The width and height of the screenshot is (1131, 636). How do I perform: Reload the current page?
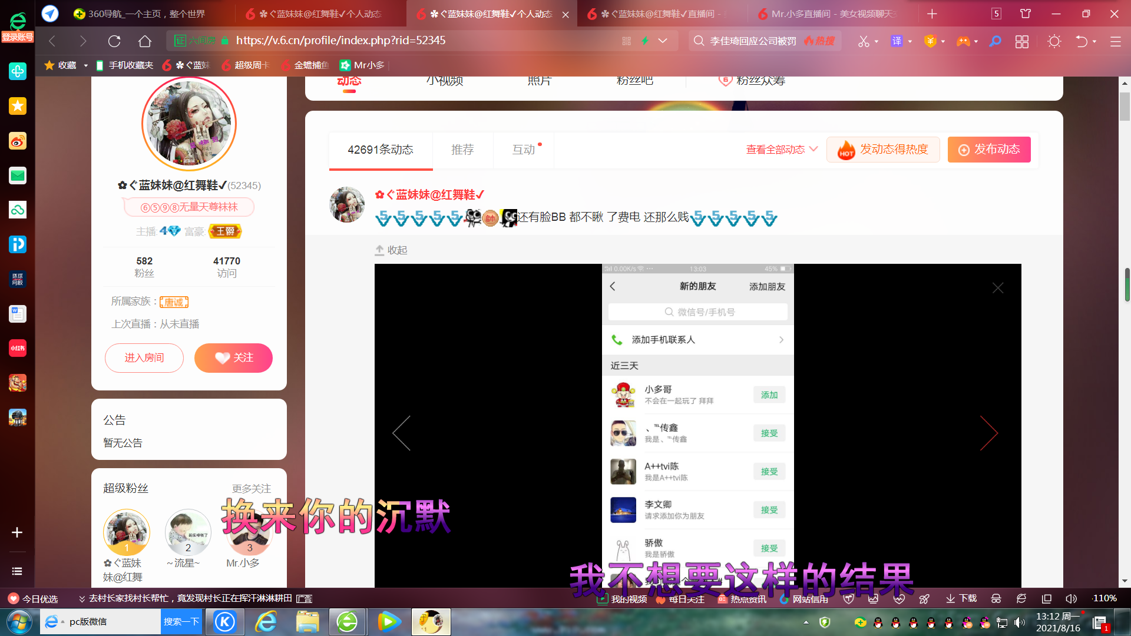[x=114, y=41]
